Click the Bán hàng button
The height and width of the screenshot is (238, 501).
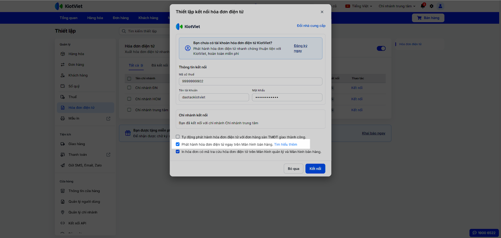click(428, 18)
